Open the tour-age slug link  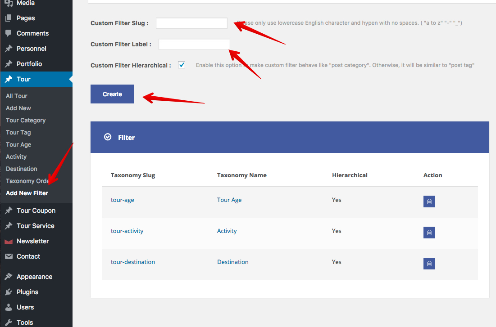pyautogui.click(x=123, y=200)
